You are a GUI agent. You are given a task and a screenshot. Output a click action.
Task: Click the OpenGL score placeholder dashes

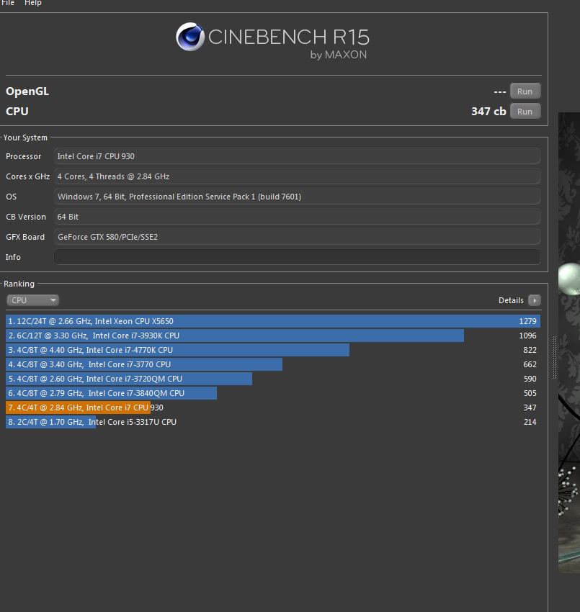(x=500, y=91)
